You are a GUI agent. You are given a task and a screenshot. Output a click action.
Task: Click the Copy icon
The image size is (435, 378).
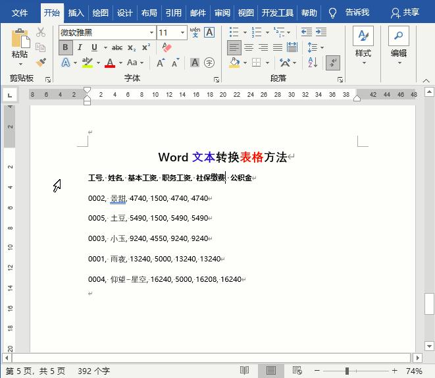click(x=41, y=47)
